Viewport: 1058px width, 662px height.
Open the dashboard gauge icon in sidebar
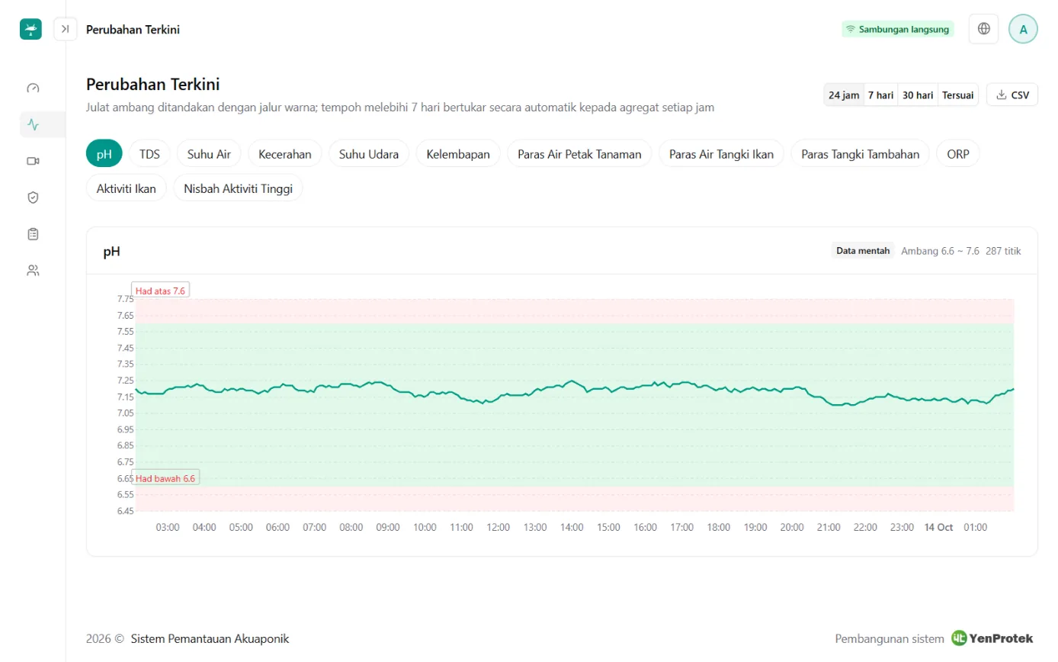tap(33, 88)
